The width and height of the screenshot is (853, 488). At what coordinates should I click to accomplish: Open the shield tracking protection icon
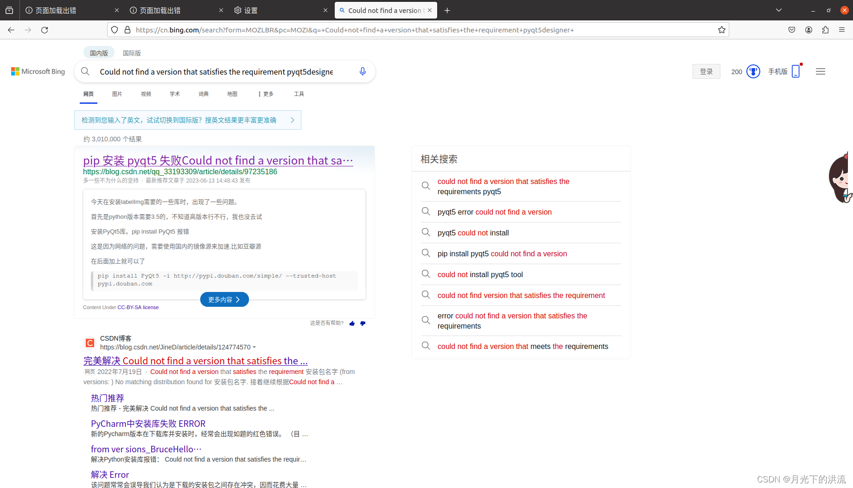115,30
